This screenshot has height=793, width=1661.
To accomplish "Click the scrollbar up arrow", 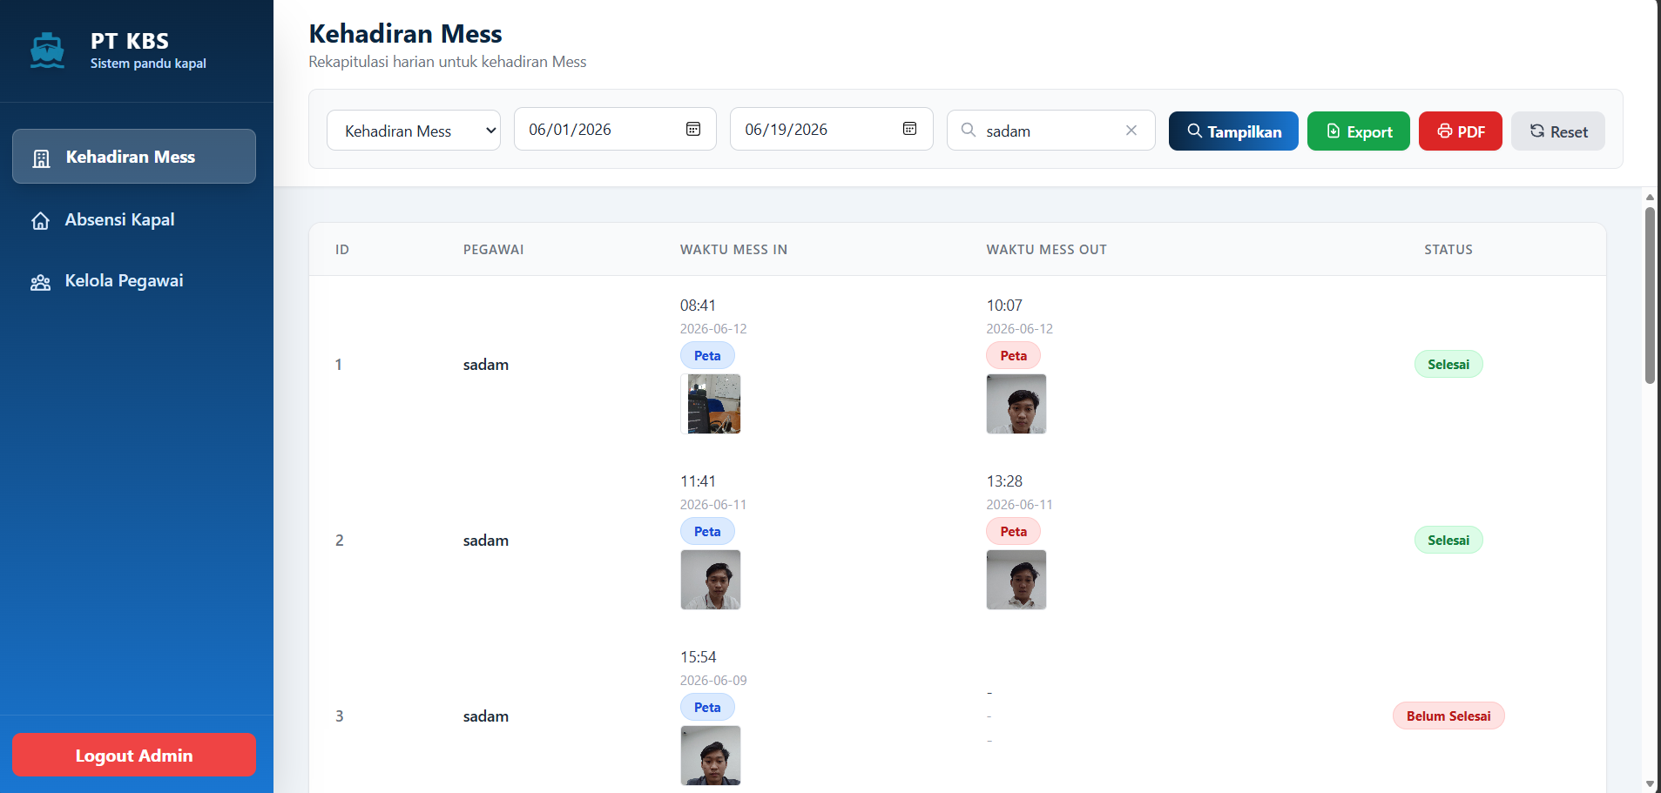I will 1650,197.
